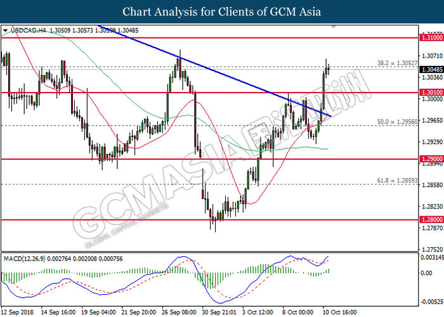Select the 1.30100 red price level label
444x317 pixels.
point(432,93)
